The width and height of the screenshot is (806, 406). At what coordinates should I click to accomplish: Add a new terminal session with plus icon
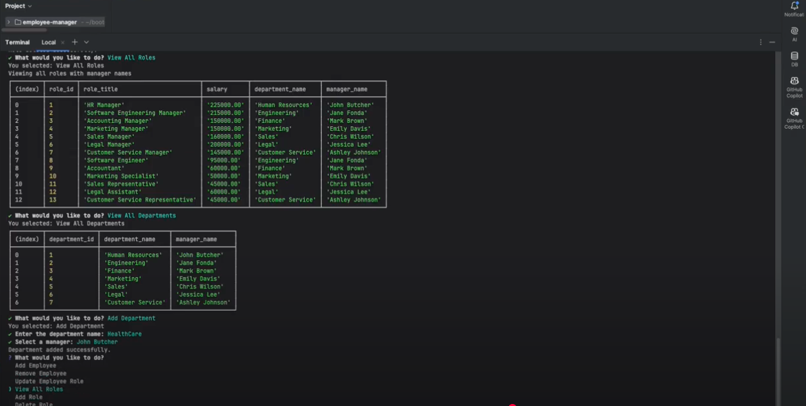74,42
